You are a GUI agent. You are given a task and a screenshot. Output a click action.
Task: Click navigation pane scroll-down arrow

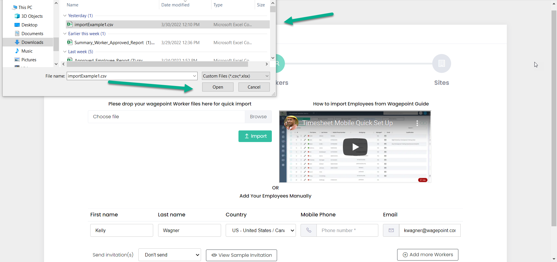56,64
